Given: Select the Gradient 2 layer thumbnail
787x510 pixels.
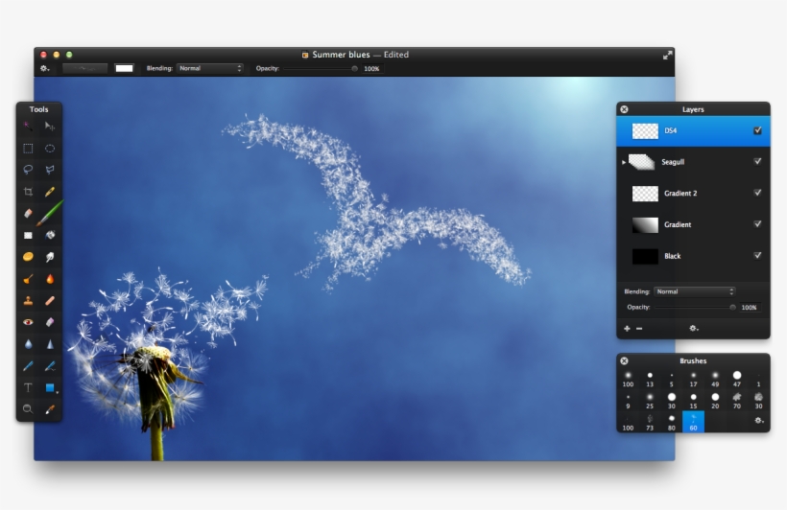Looking at the screenshot, I should point(645,194).
